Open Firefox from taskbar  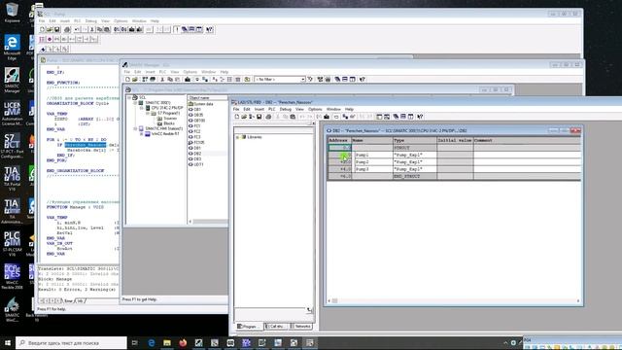click(x=183, y=343)
